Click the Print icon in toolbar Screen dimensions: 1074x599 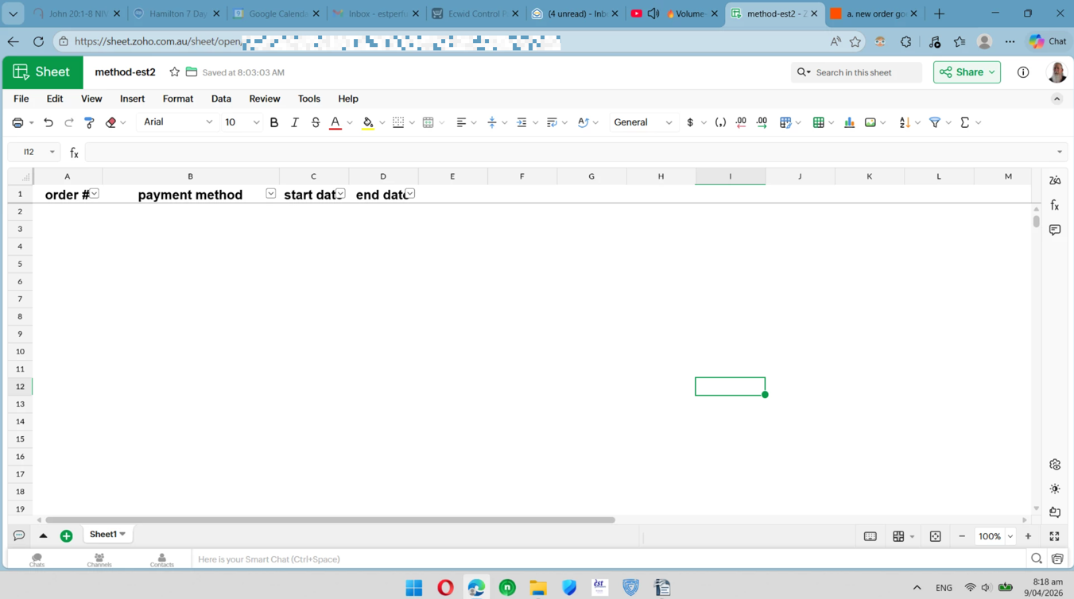click(17, 122)
